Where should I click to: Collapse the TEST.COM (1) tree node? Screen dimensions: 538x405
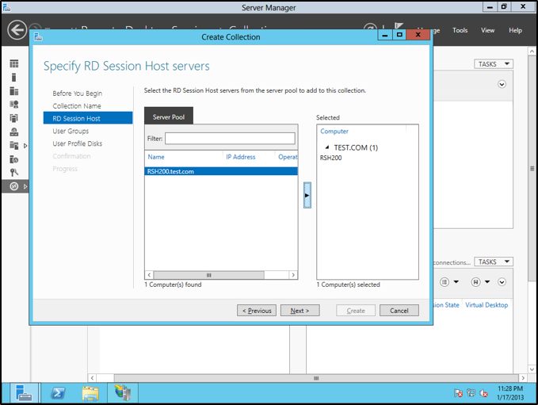pyautogui.click(x=328, y=147)
